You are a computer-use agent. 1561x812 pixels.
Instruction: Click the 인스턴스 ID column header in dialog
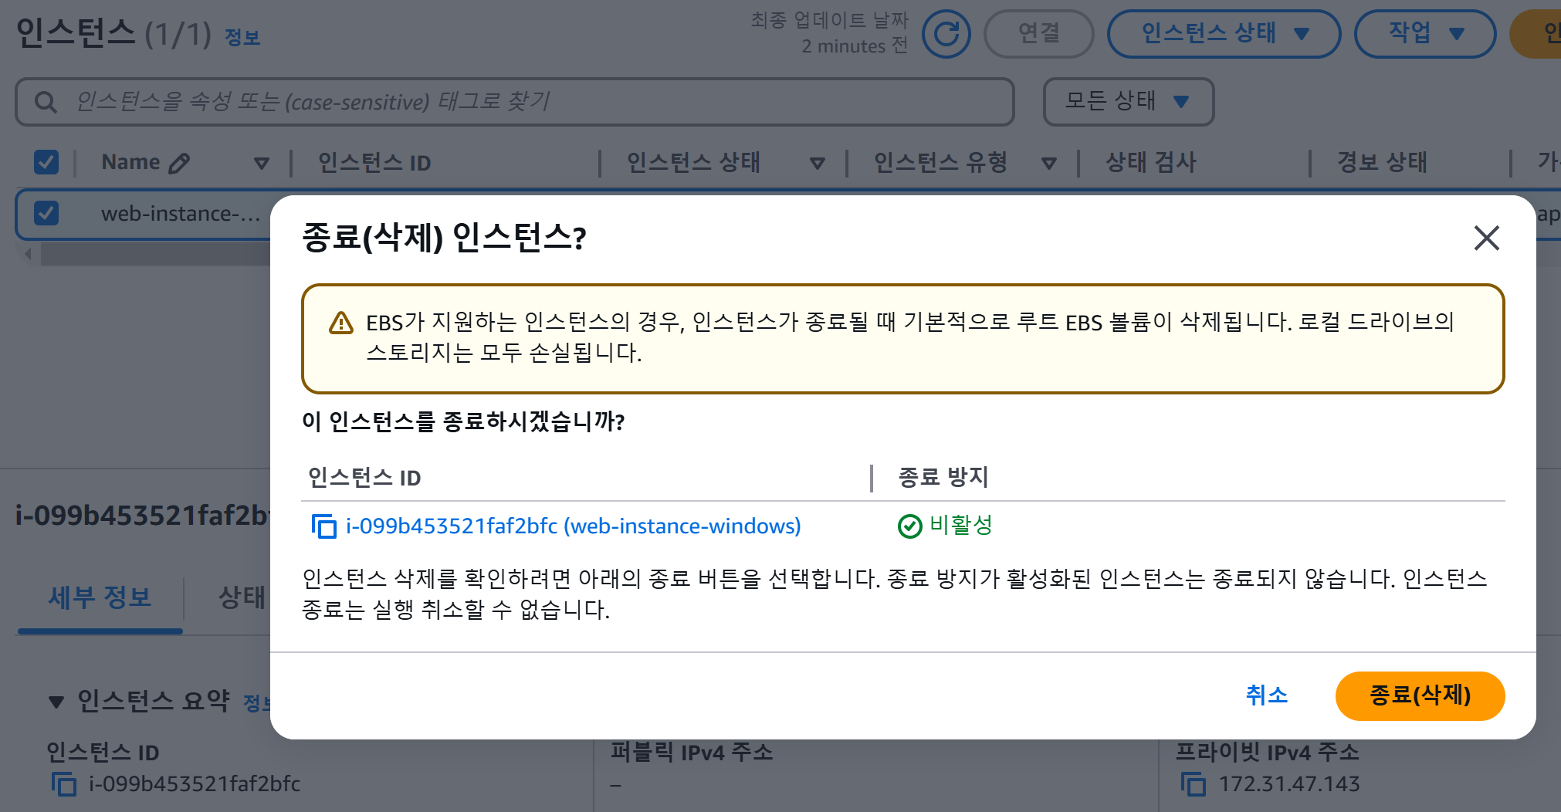[x=364, y=479]
